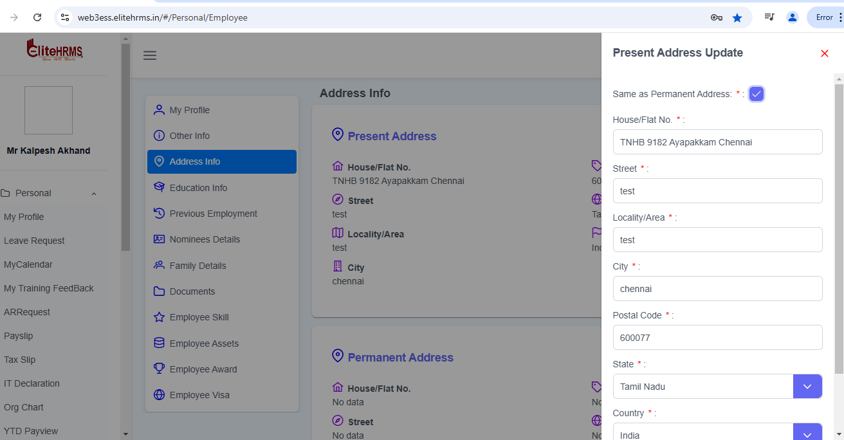Open browser profile avatar icon
Image resolution: width=844 pixels, height=440 pixels.
point(793,17)
